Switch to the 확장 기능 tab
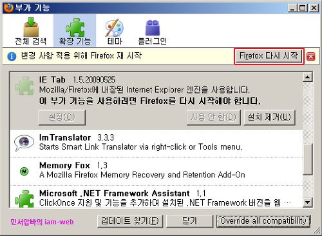 pyautogui.click(x=75, y=30)
